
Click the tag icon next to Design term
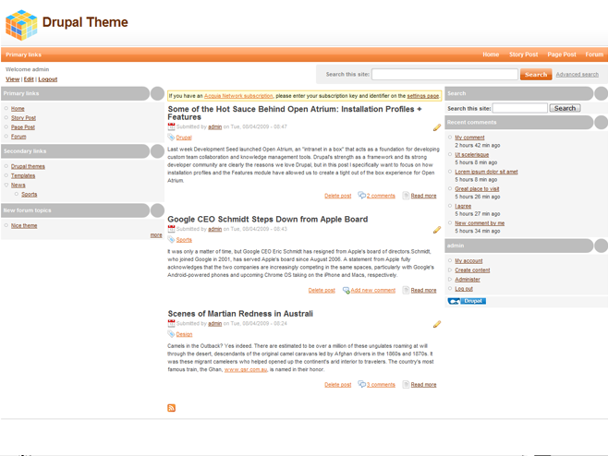171,334
